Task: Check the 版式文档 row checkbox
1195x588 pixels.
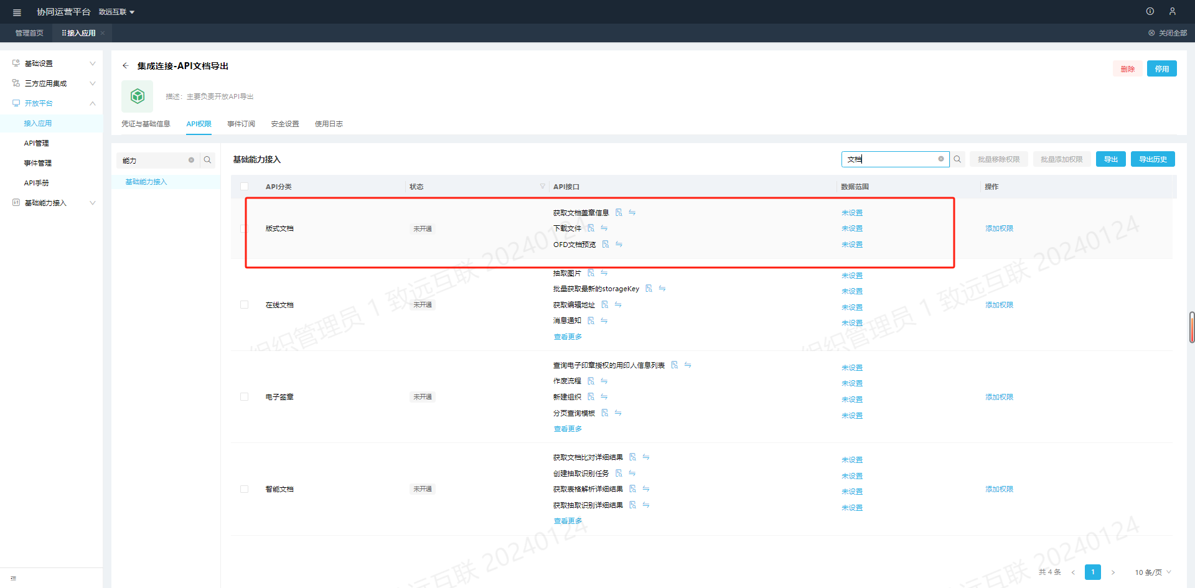Action: 244,229
